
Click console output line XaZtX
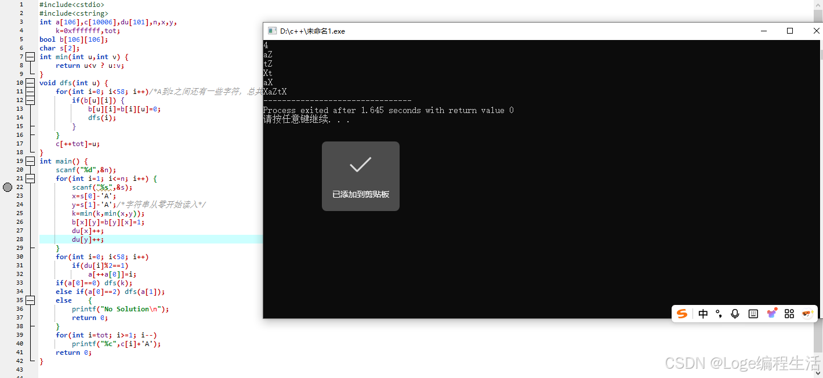pyautogui.click(x=275, y=92)
